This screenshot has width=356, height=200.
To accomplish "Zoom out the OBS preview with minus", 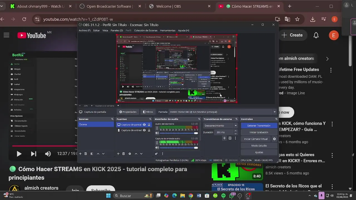I will pyautogui.click(x=80, y=106).
